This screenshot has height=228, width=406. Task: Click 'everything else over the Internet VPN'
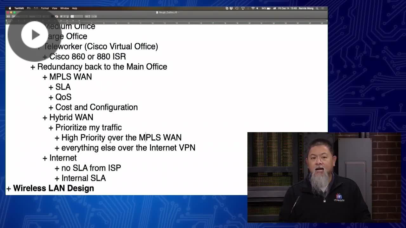[x=128, y=148]
